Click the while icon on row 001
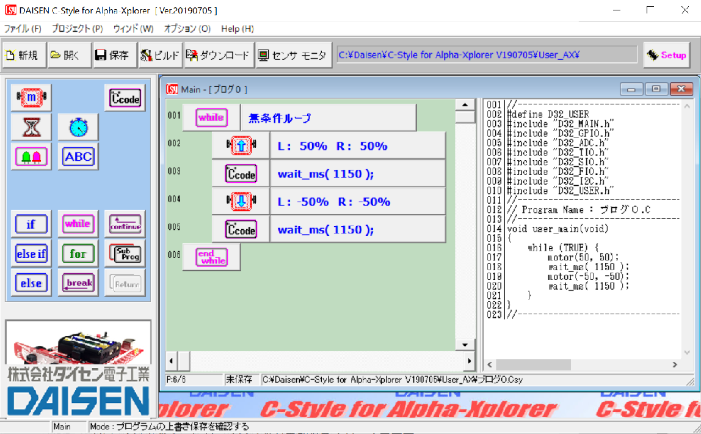Viewport: 701px width, 434px height. pos(211,118)
